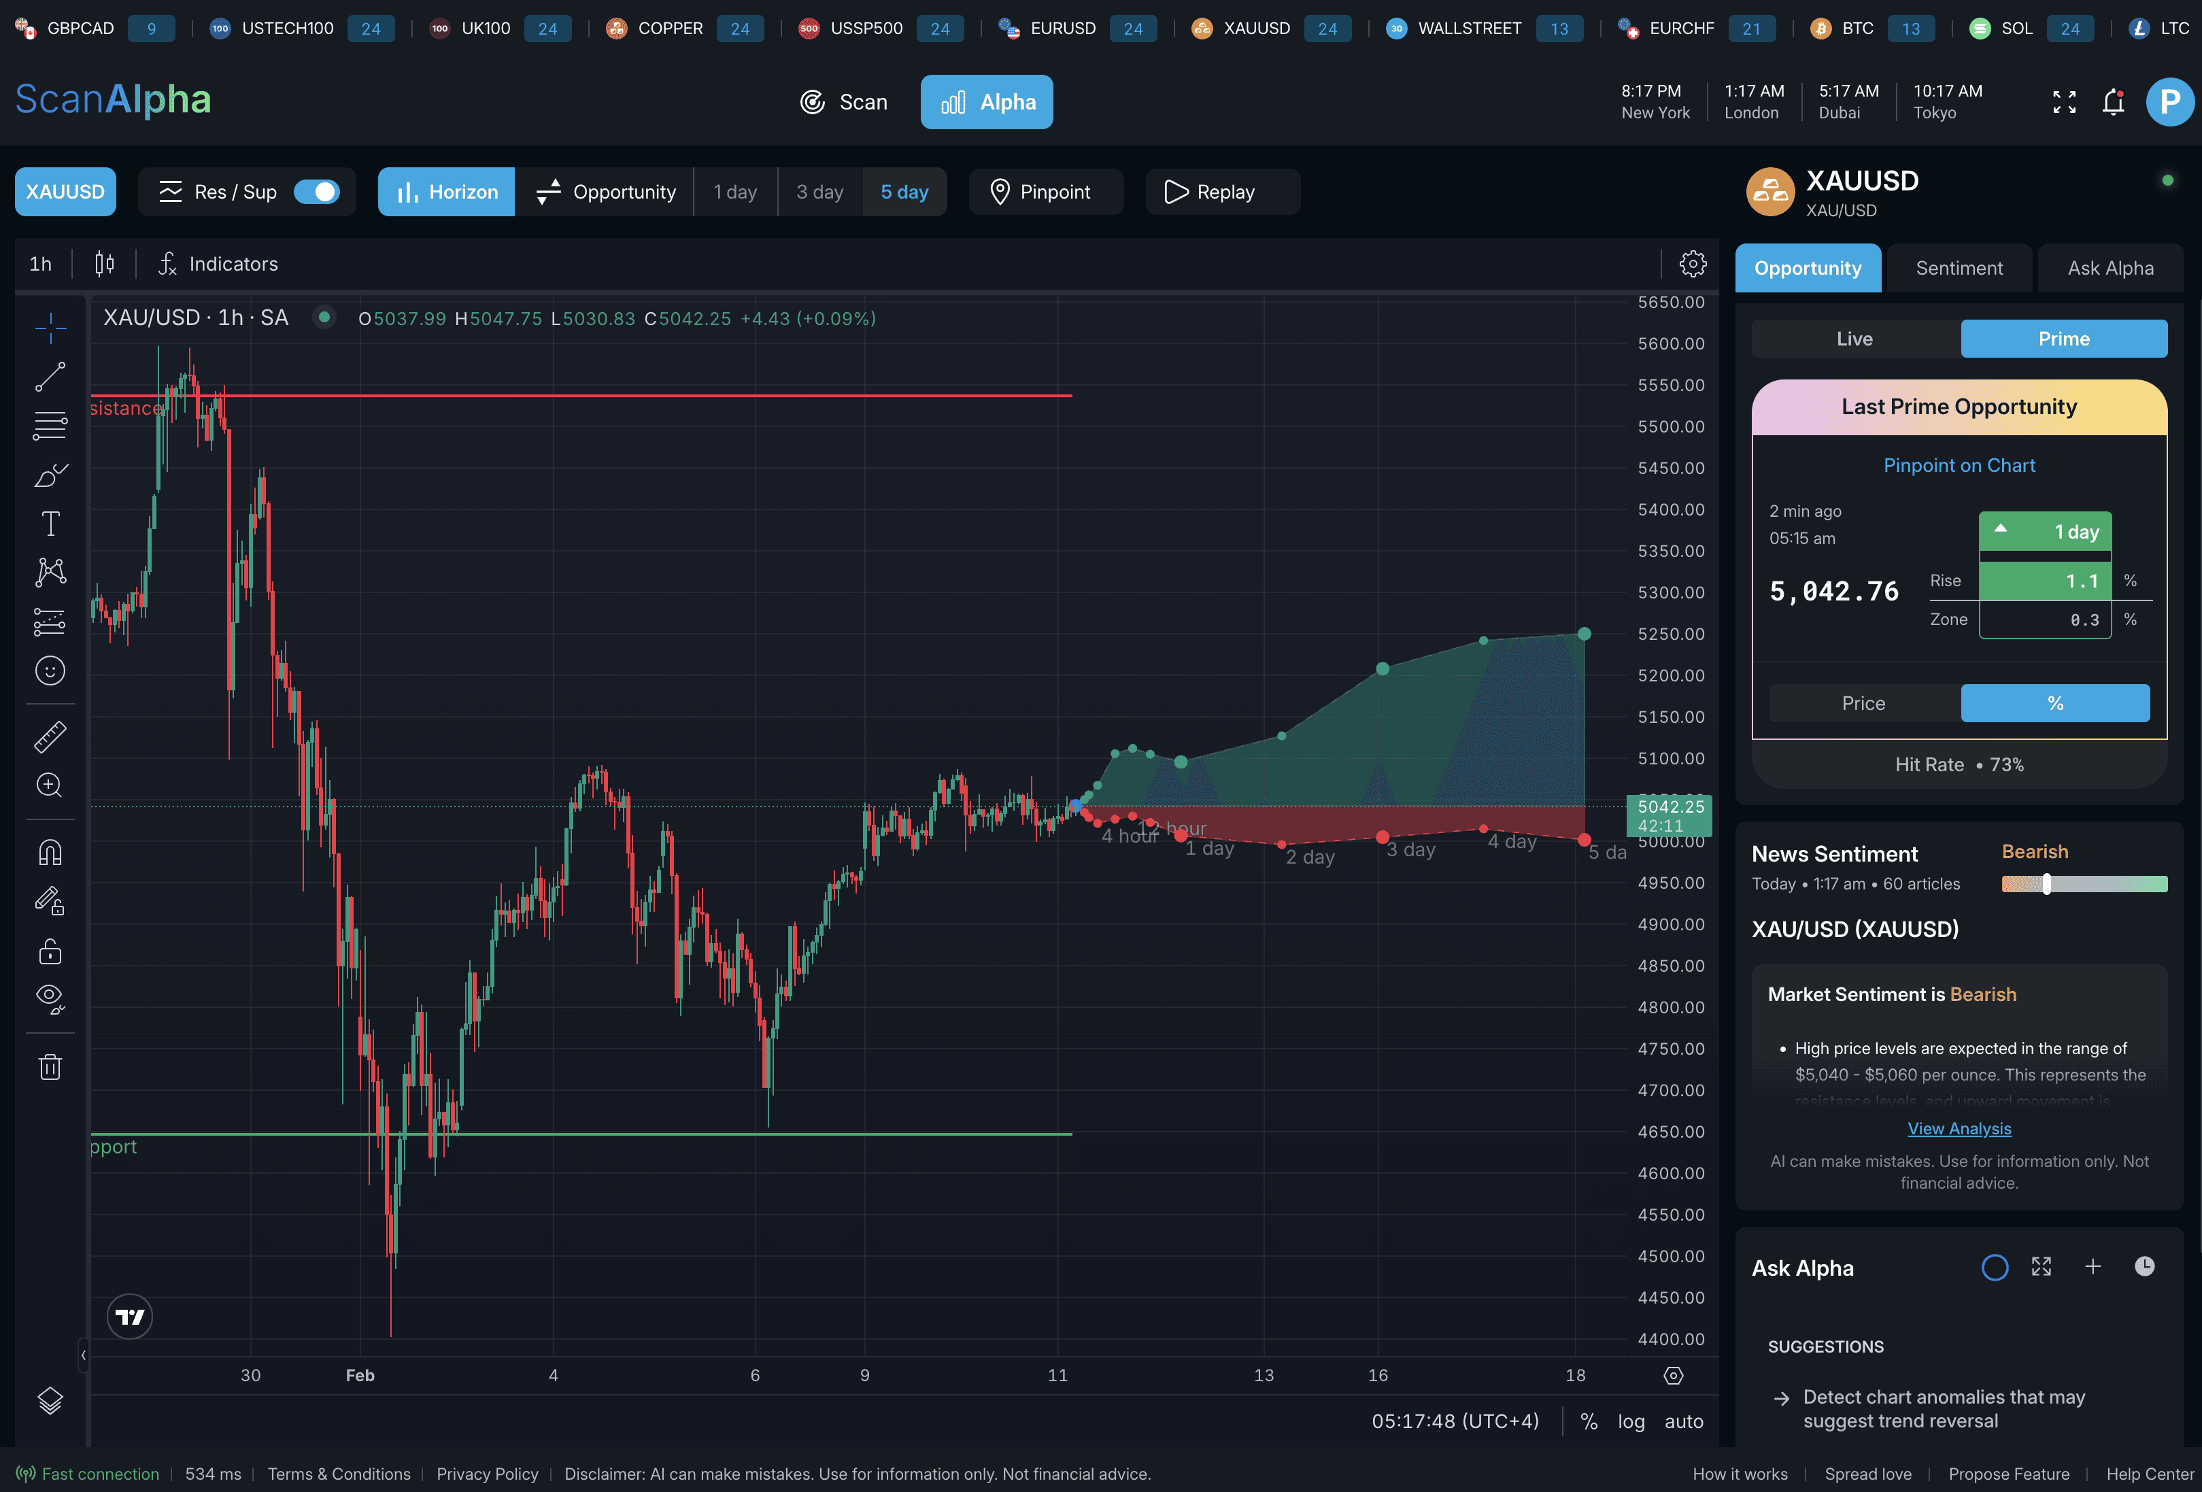Select the emoji annotation tool
The width and height of the screenshot is (2202, 1492).
[x=49, y=670]
